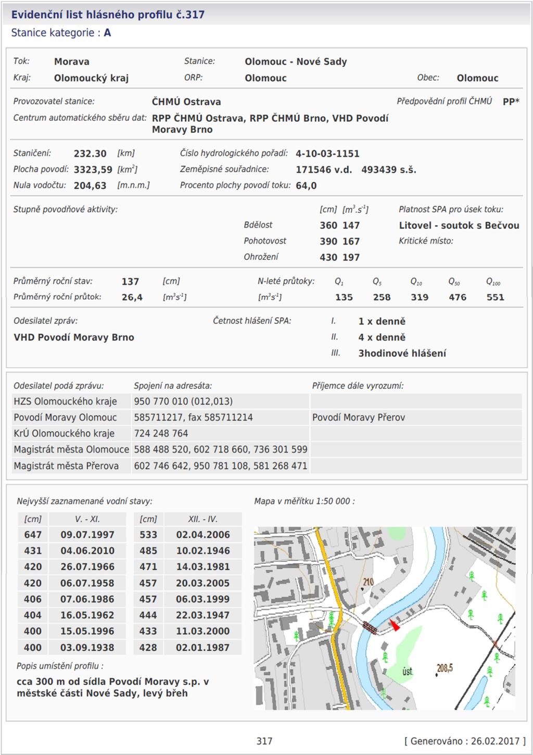Select the date "14.03.1981"

203,567
